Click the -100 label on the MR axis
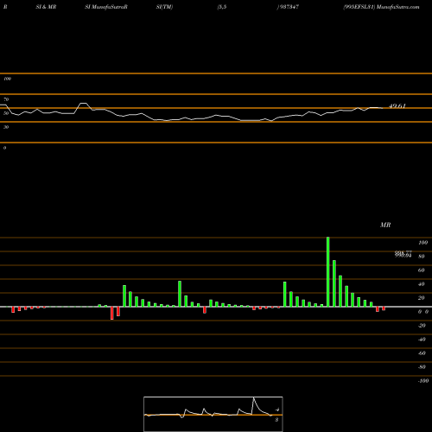The height and width of the screenshot is (432, 432). pos(423,381)
